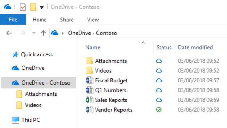Click the Word icon beside Fiscal Budget
The width and height of the screenshot is (227, 128).
[89, 80]
